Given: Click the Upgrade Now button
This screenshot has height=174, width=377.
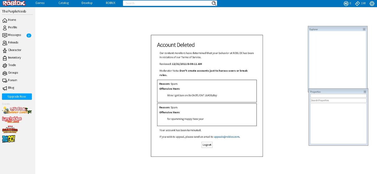Looking at the screenshot, I should (17, 96).
